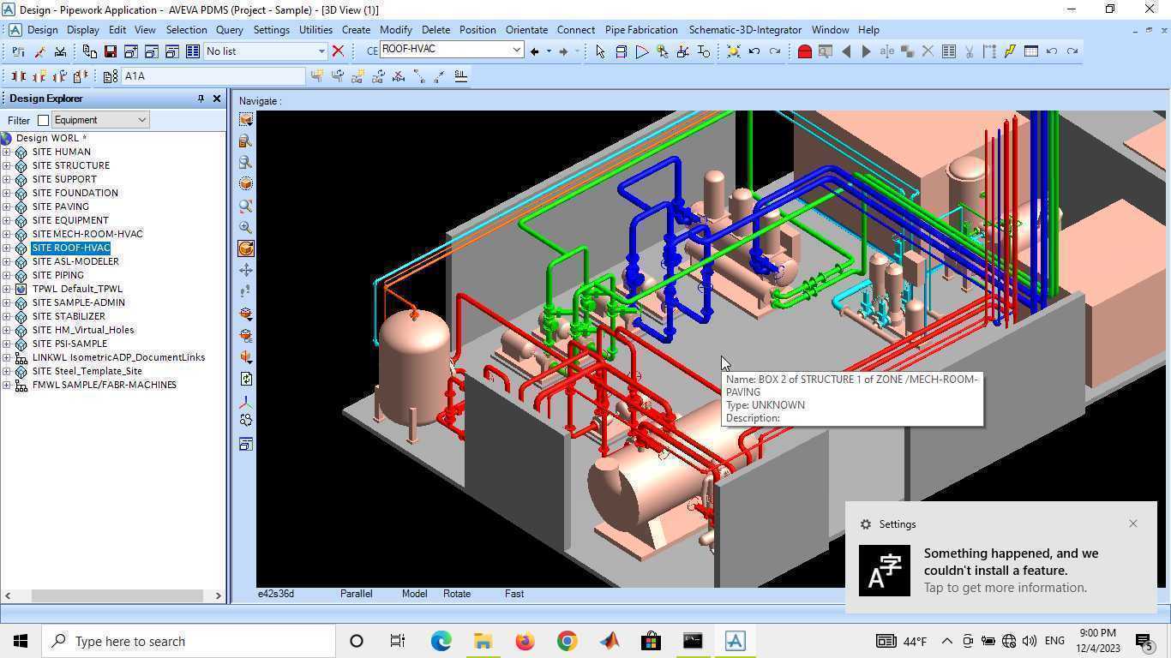1171x658 pixels.
Task: Click the red X delete list icon
Action: click(x=339, y=51)
